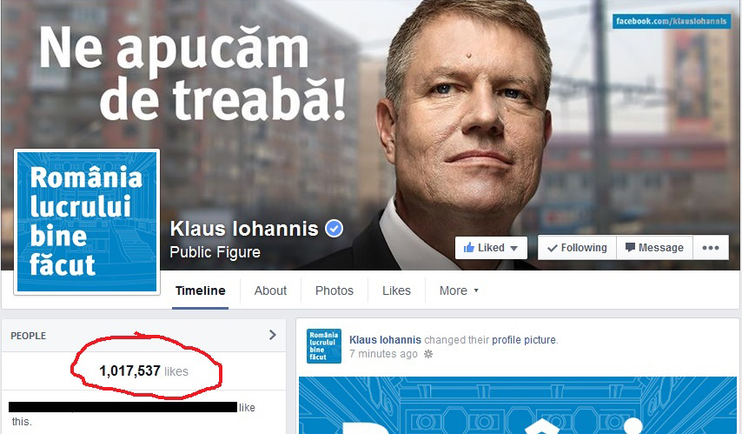The image size is (742, 434).
Task: Open the profile picture link in post
Action: [x=524, y=340]
